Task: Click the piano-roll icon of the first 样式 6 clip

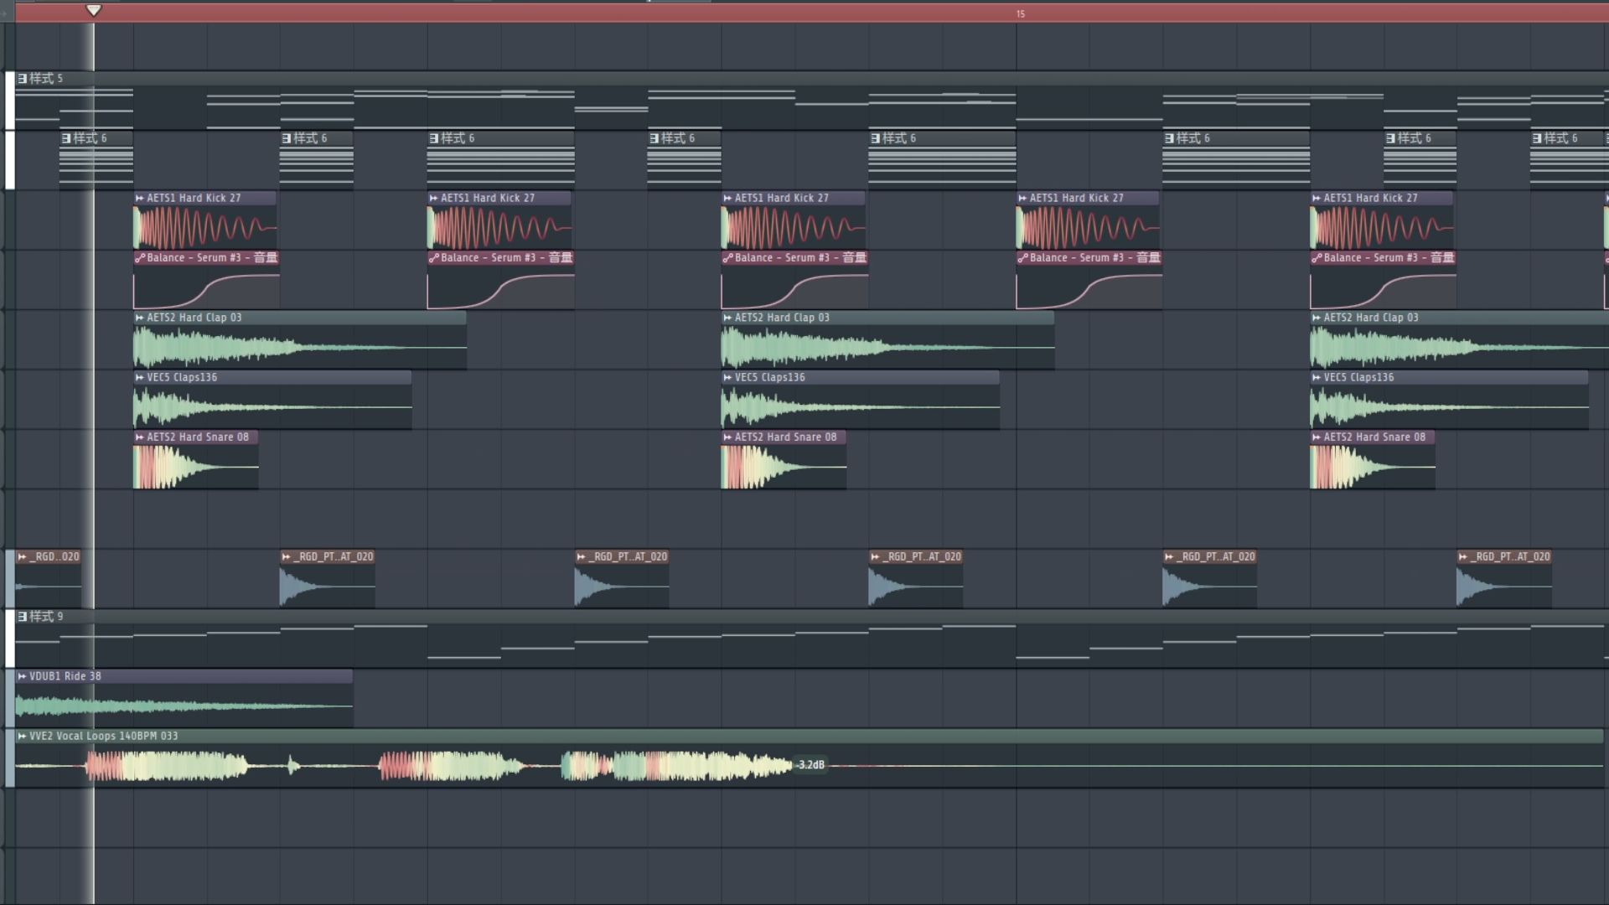Action: coord(66,138)
